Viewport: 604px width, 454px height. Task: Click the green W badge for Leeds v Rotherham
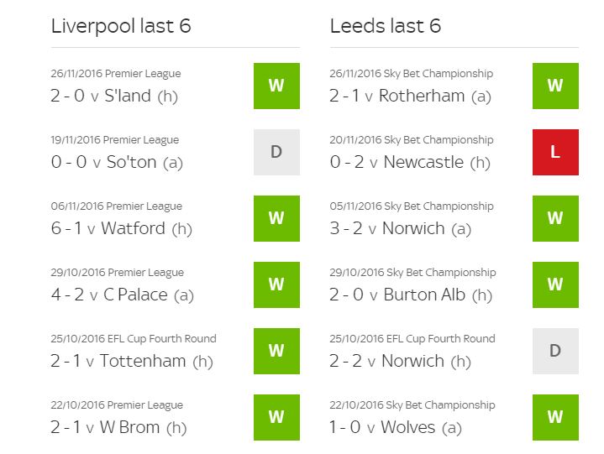tap(555, 86)
